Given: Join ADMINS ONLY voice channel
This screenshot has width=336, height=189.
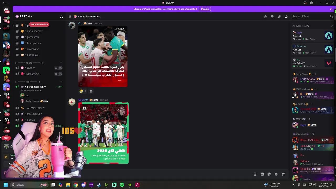Looking at the screenshot, I should (x=39, y=108).
